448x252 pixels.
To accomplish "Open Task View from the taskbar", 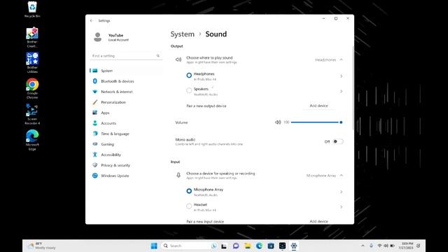I will coord(224,246).
